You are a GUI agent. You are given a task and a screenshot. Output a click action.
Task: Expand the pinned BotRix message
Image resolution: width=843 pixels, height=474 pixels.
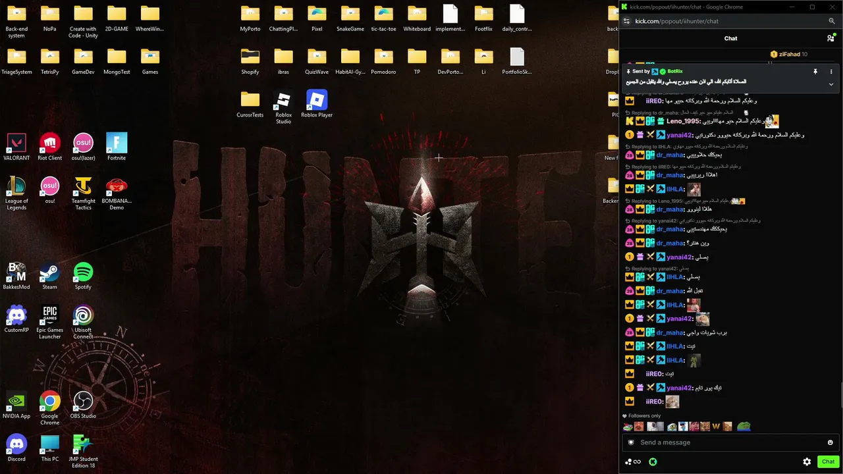pyautogui.click(x=831, y=84)
